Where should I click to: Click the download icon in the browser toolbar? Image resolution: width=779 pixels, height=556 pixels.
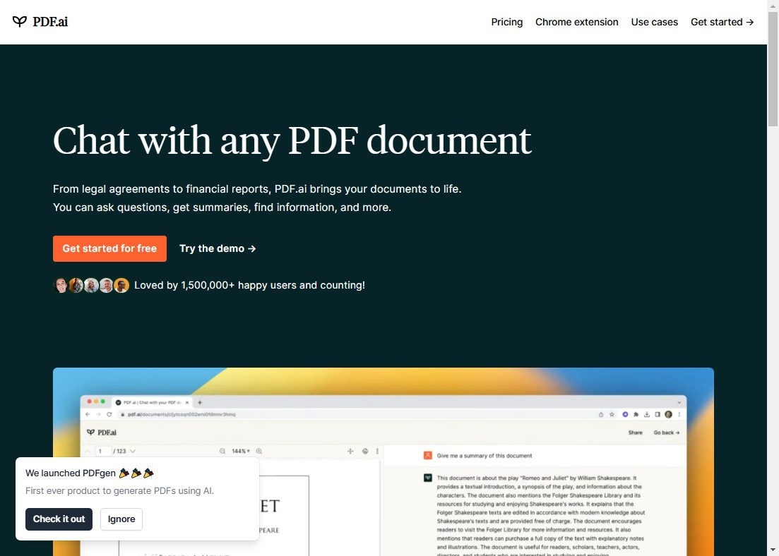click(x=646, y=414)
